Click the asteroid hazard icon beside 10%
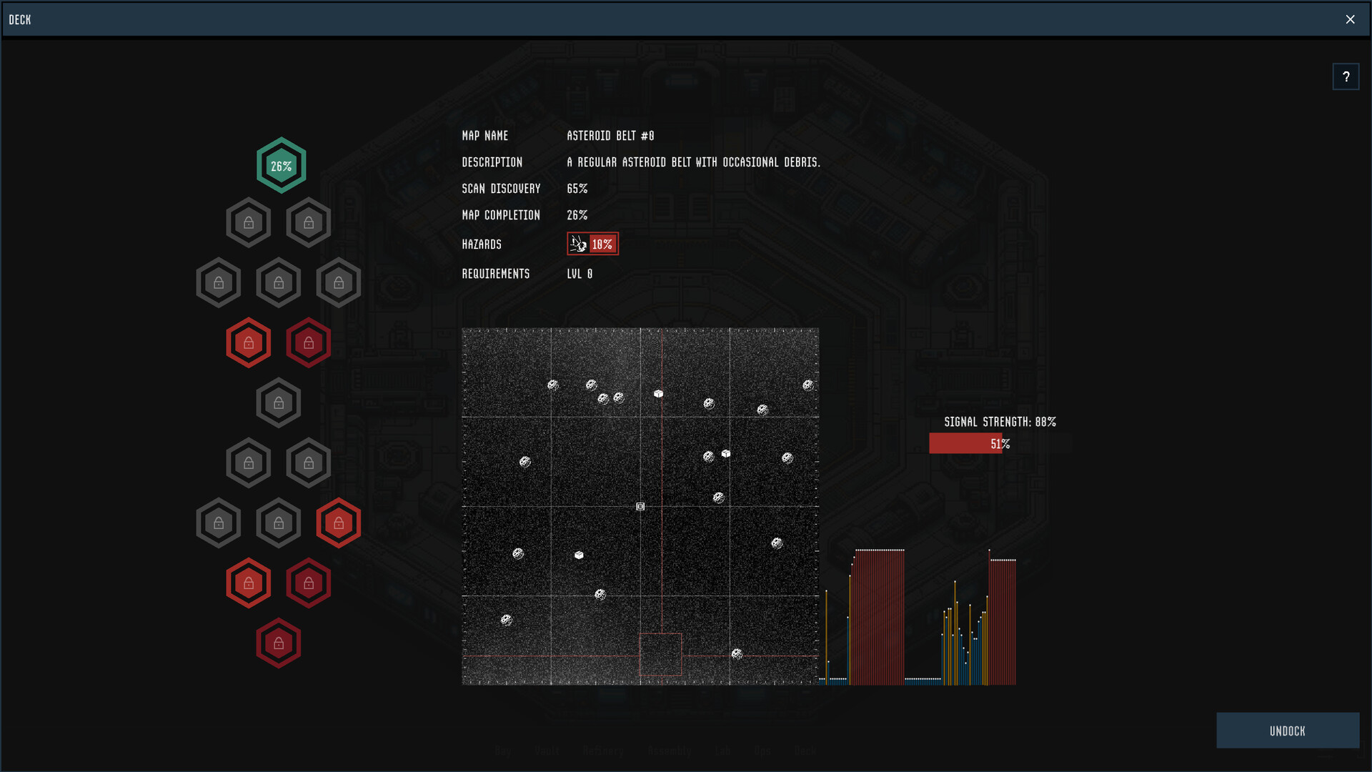Screen dimensions: 1372x772 (578, 244)
